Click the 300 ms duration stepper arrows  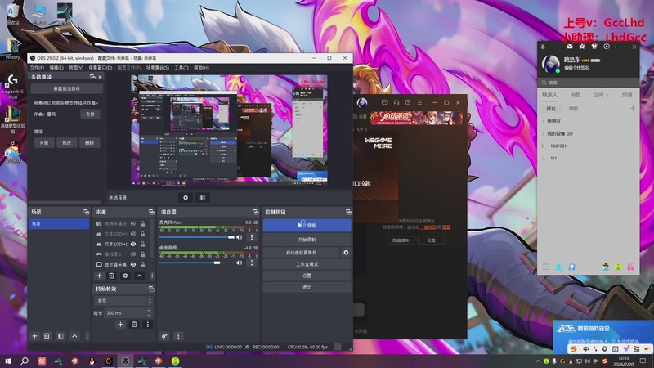[149, 312]
